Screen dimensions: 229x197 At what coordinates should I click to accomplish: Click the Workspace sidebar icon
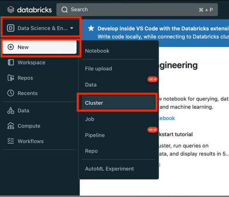[11, 62]
